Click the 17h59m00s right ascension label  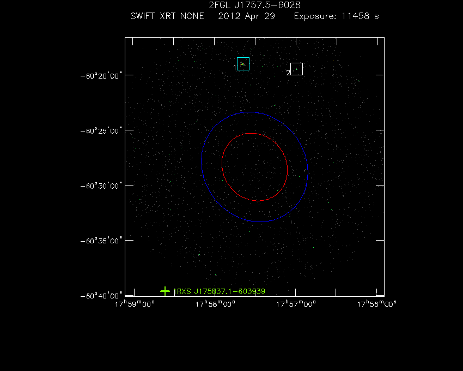point(135,304)
